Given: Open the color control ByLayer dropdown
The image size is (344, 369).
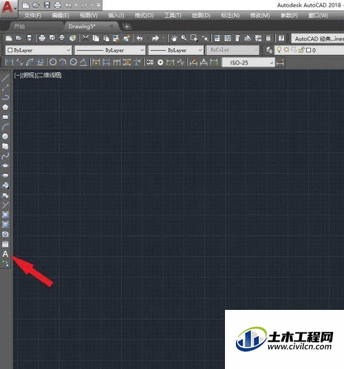Looking at the screenshot, I should pyautogui.click(x=38, y=50).
